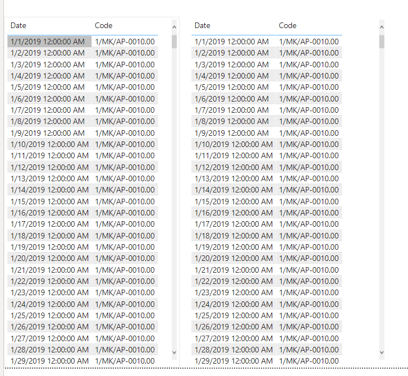Click Code cell of 1/21/2019 row, left table
408x376 pixels.
pyautogui.click(x=125, y=270)
